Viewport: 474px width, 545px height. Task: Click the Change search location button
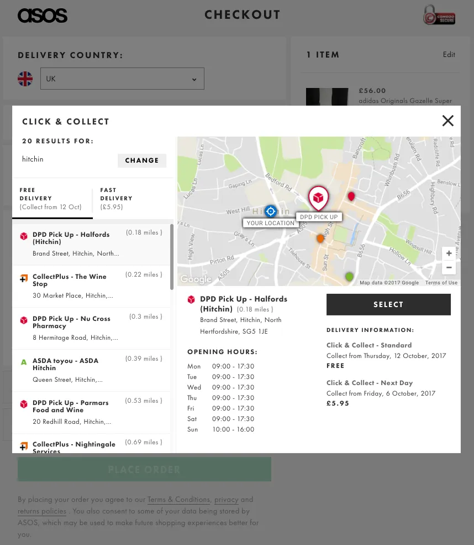pyautogui.click(x=142, y=160)
